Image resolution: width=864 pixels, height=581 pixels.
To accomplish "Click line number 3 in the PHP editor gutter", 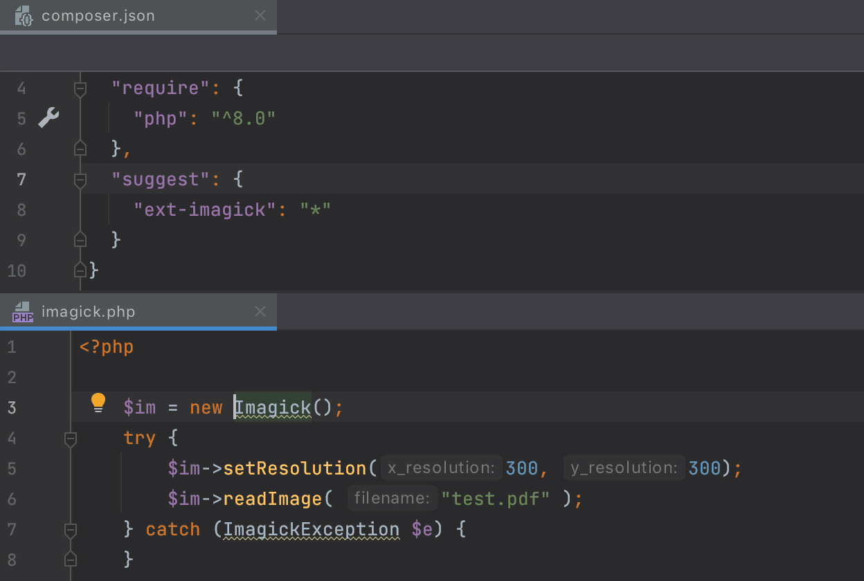I will point(11,407).
